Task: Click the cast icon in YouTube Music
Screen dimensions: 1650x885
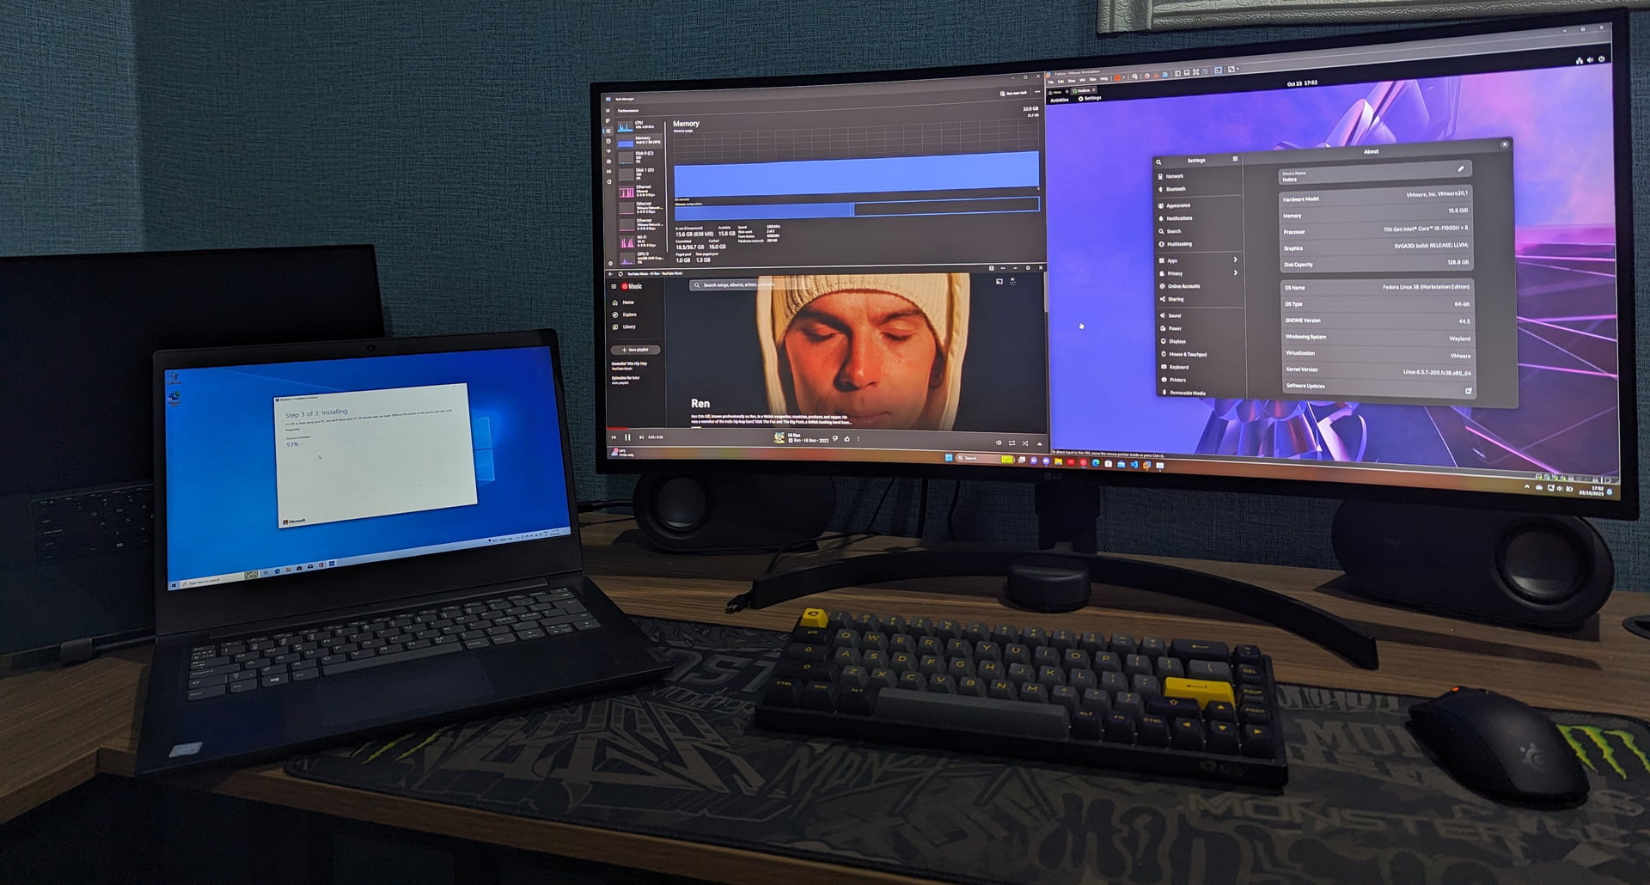Action: coord(999,281)
